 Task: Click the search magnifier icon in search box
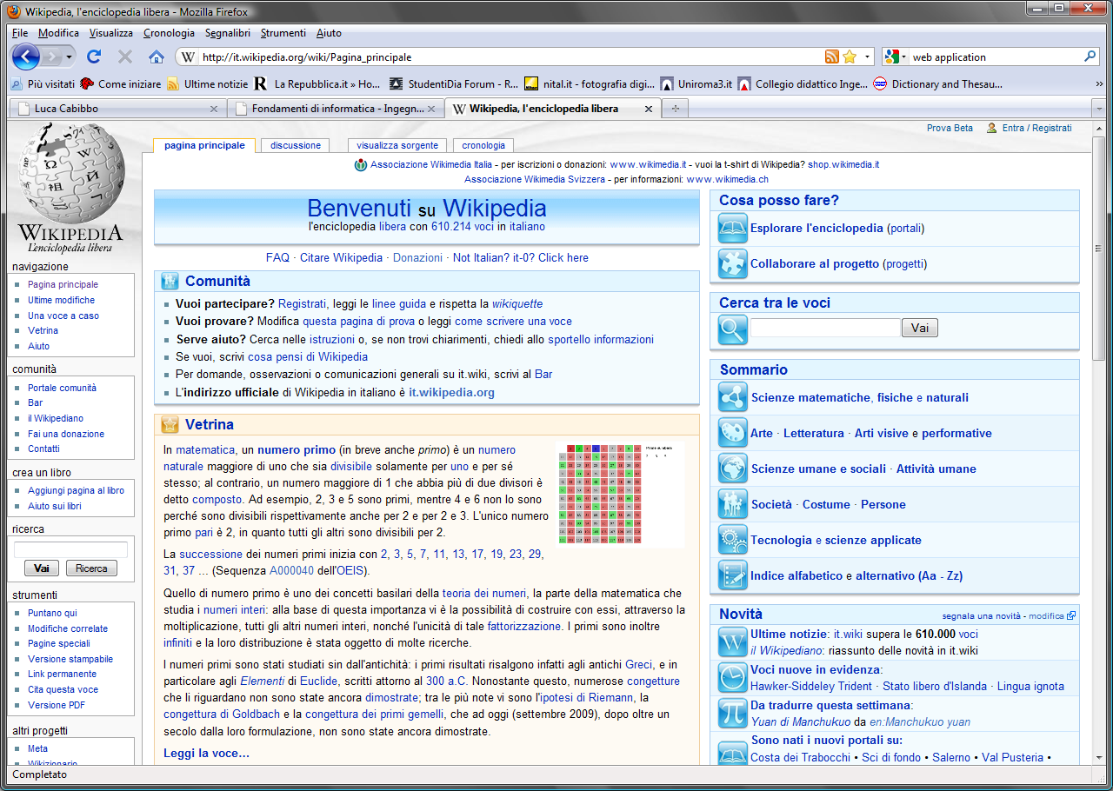coord(1090,56)
